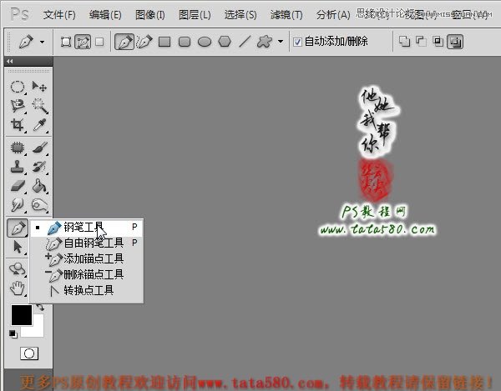This screenshot has width=501, height=391.
Task: Select the Path Selection arrow tool
Action: click(x=18, y=247)
